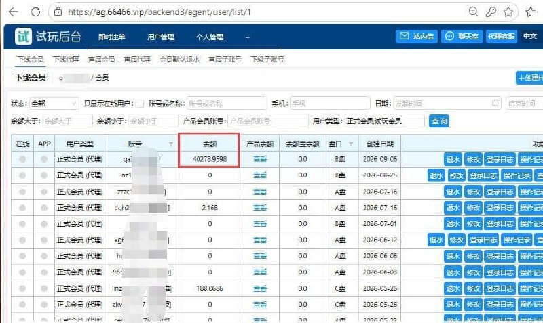Open 登录日志 in the 2026-07-01 row
The height and width of the screenshot is (323, 543).
pos(500,224)
